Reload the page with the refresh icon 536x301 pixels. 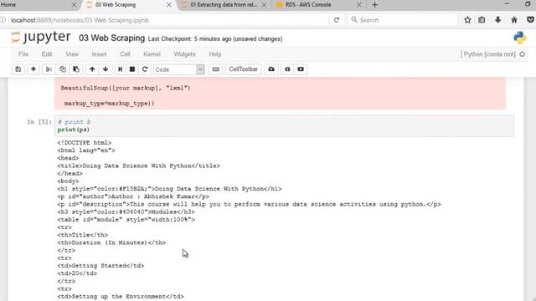click(x=337, y=20)
